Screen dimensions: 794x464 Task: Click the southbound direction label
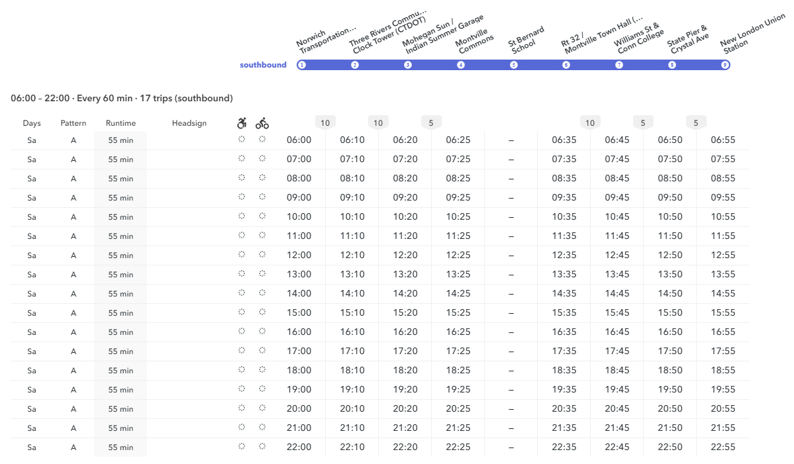click(x=263, y=65)
